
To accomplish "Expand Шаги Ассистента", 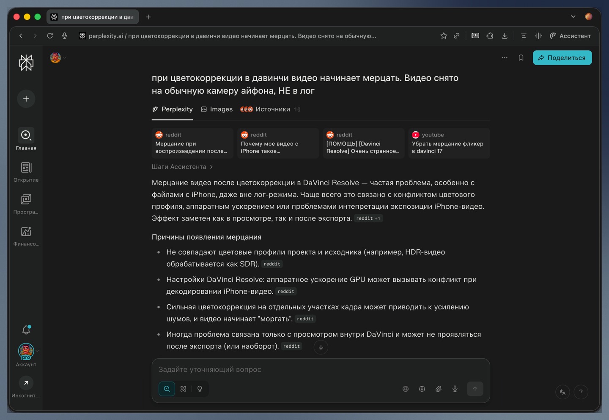I will point(182,167).
